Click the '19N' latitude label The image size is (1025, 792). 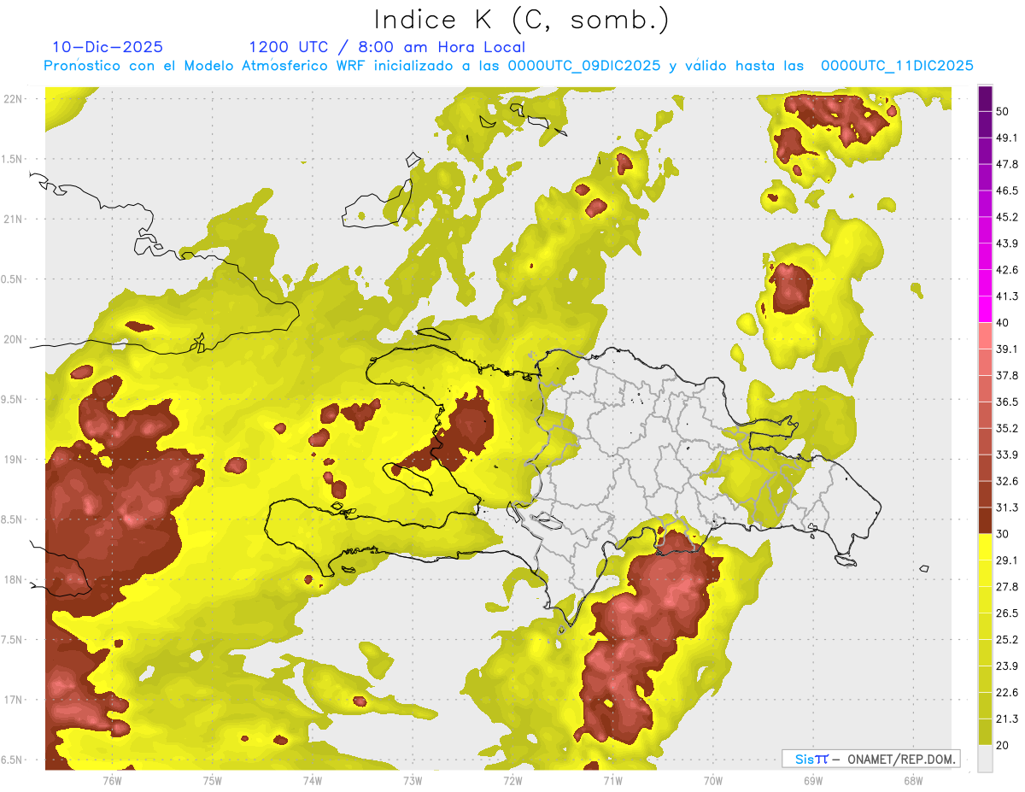click(x=13, y=459)
